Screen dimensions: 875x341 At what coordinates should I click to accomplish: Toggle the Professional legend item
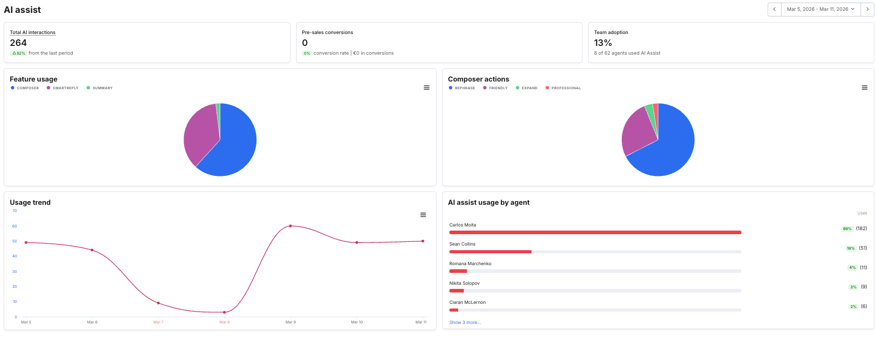(x=563, y=88)
